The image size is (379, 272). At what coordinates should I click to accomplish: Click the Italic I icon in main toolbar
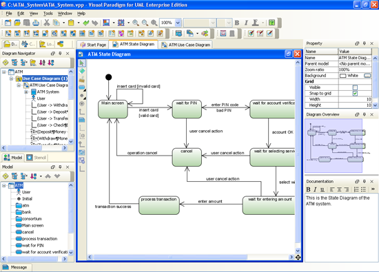pyautogui.click(x=246, y=23)
